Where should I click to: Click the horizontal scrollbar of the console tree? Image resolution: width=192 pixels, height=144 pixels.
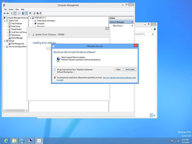(x=15, y=110)
